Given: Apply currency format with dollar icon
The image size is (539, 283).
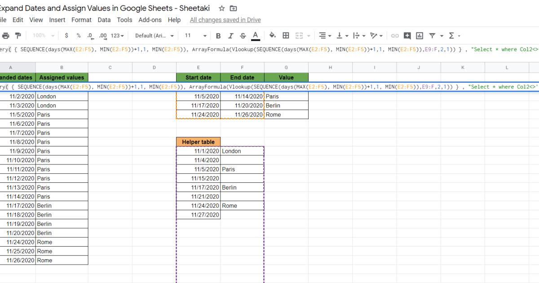Looking at the screenshot, I should click(x=66, y=35).
